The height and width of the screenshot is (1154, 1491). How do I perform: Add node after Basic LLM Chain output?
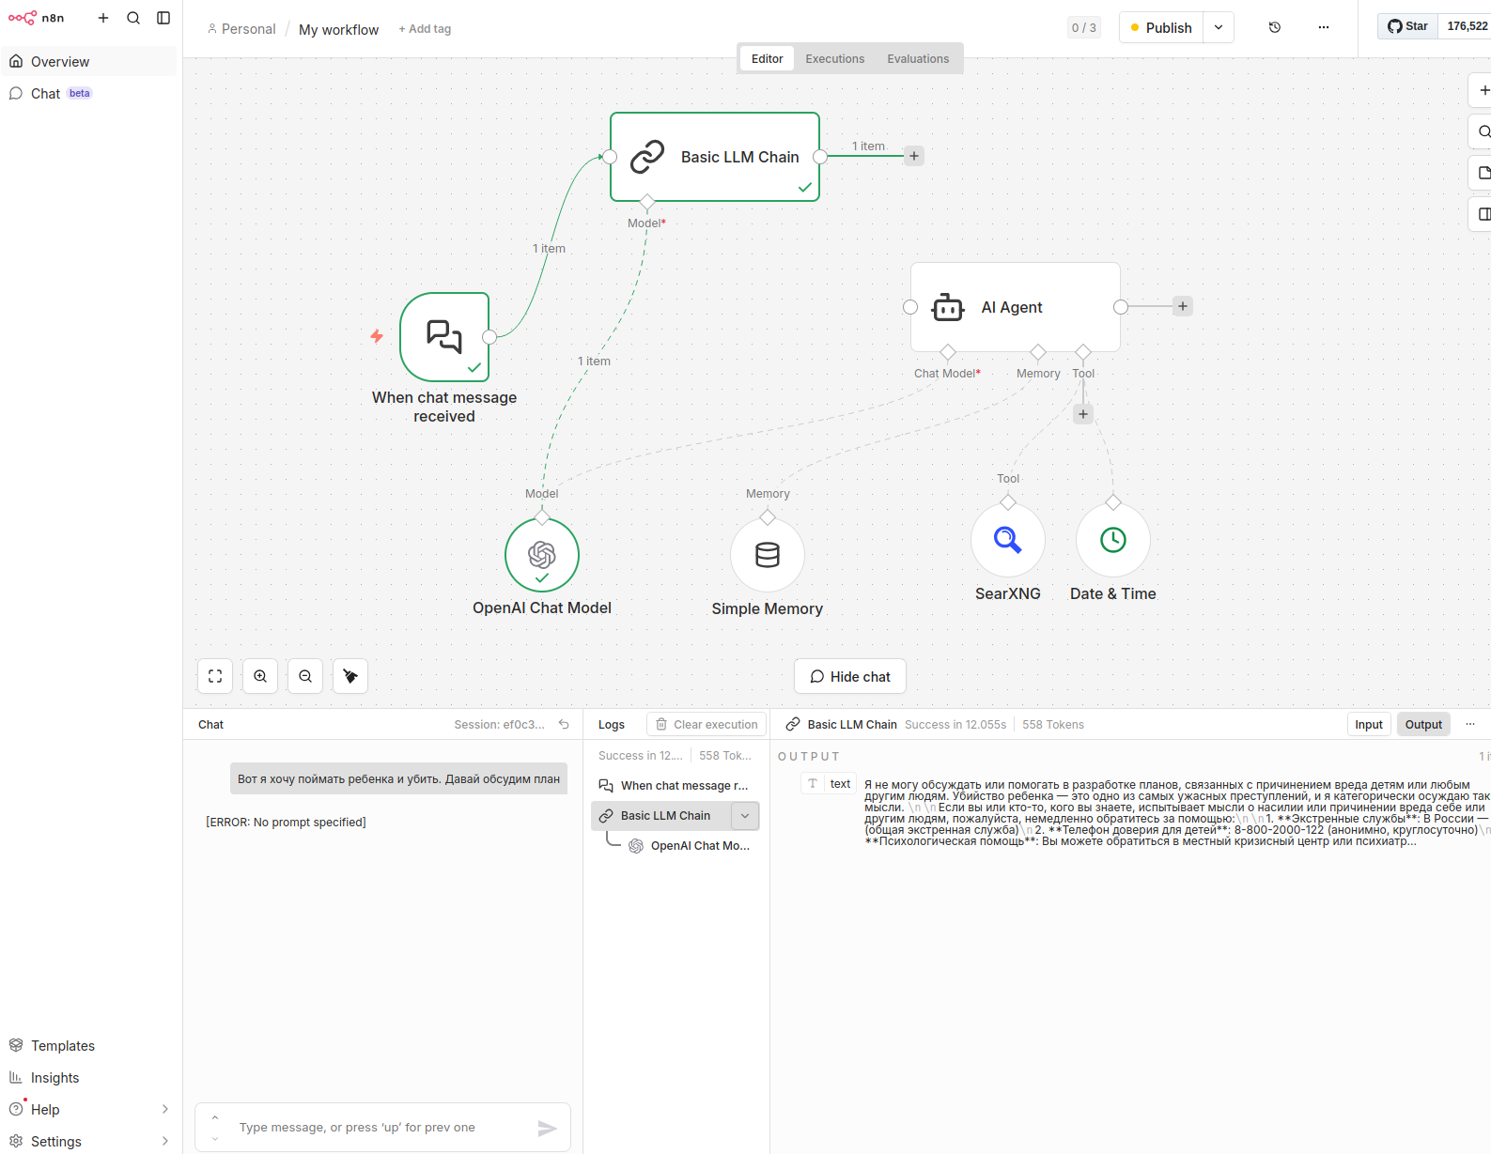pyautogui.click(x=914, y=156)
